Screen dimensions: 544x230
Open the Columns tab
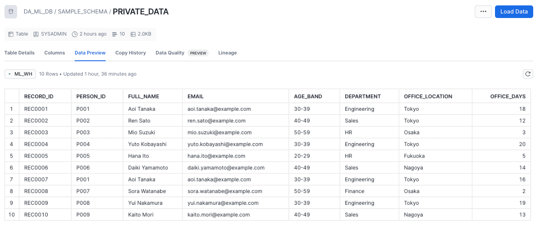click(x=54, y=53)
